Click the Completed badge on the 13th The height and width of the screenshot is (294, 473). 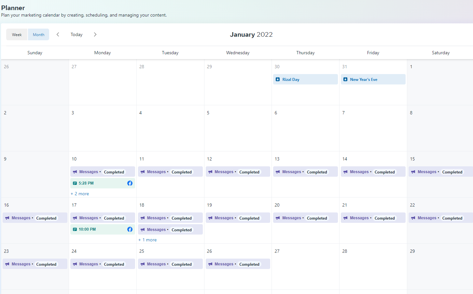point(317,172)
